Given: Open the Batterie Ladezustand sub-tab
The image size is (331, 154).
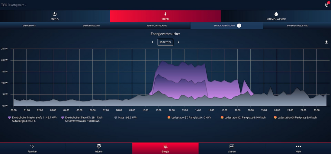Looking at the screenshot, I should point(297,26).
